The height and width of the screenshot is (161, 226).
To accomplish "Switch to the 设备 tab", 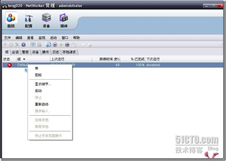I will pyautogui.click(x=35, y=52).
